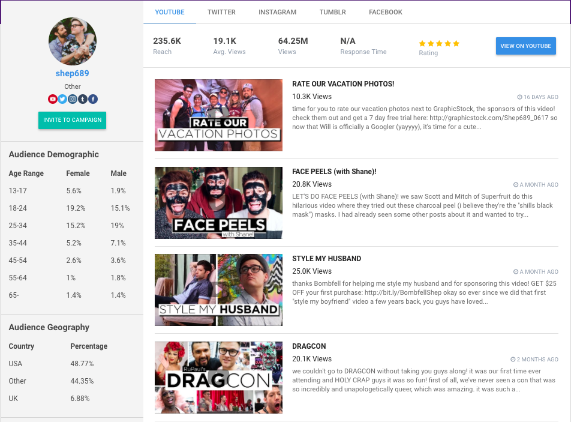Click the STYLE MY HUSBAND video title
Screen dimensions: 571x422
click(x=327, y=258)
